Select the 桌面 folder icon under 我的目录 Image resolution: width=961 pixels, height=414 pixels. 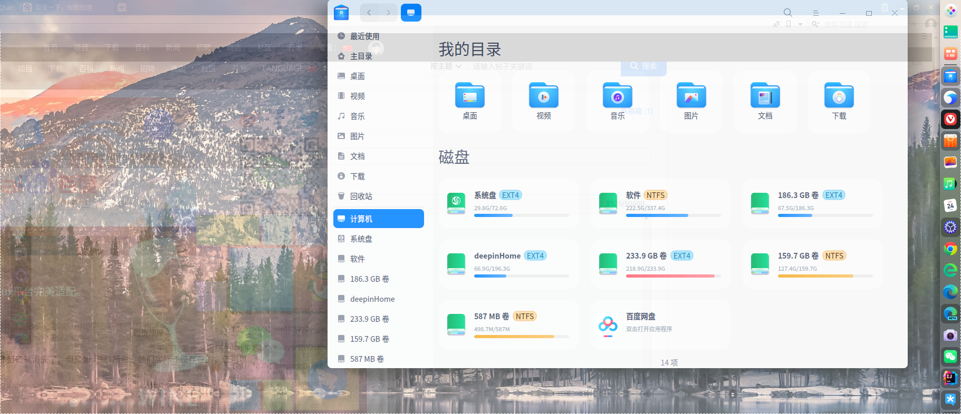click(470, 95)
